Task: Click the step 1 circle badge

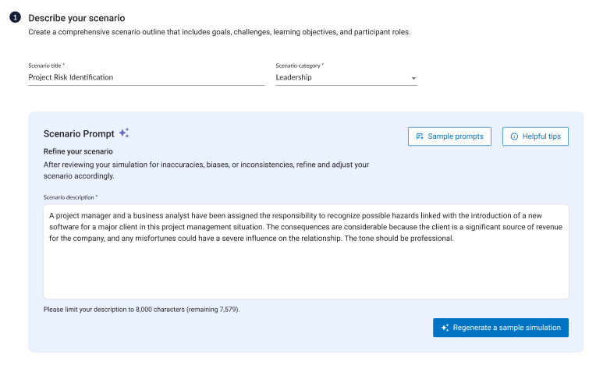Action: [x=15, y=17]
